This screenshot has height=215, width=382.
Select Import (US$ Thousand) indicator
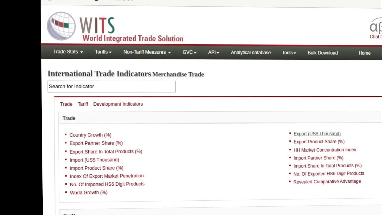94,160
